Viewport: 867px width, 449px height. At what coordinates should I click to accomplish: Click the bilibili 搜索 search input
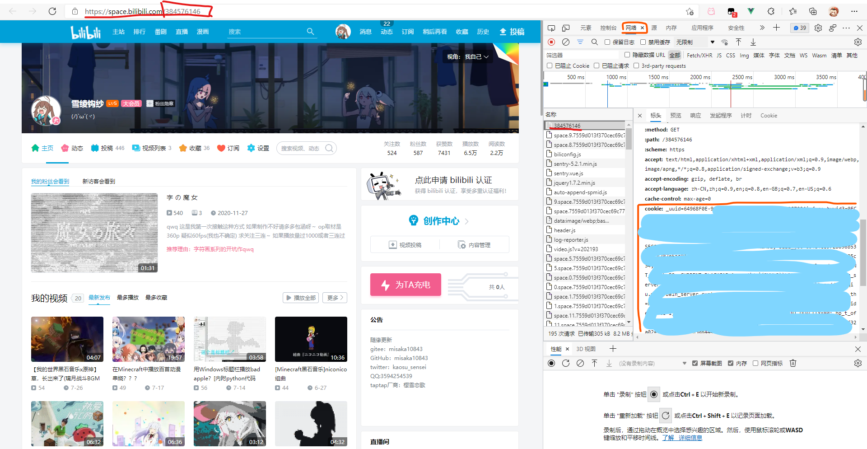tap(266, 32)
